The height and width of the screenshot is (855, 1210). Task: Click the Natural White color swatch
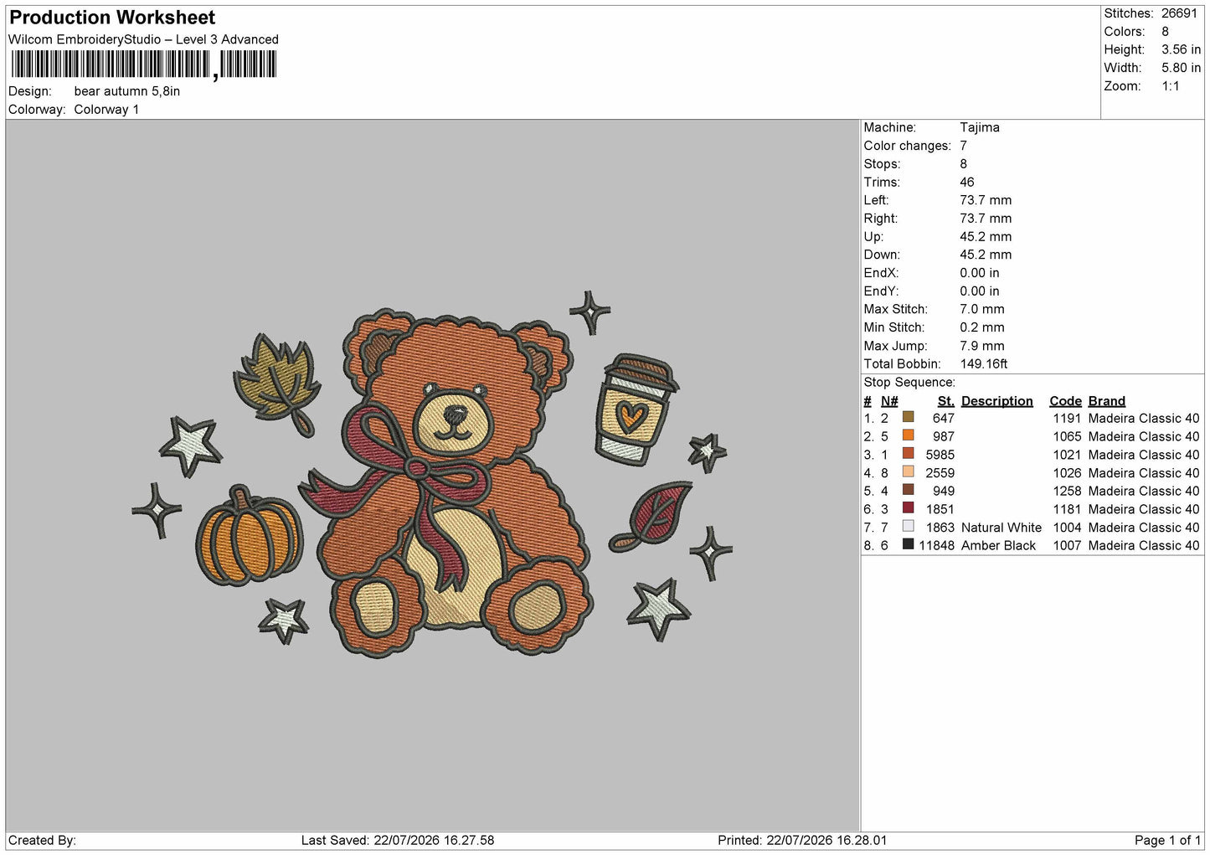[x=908, y=527]
